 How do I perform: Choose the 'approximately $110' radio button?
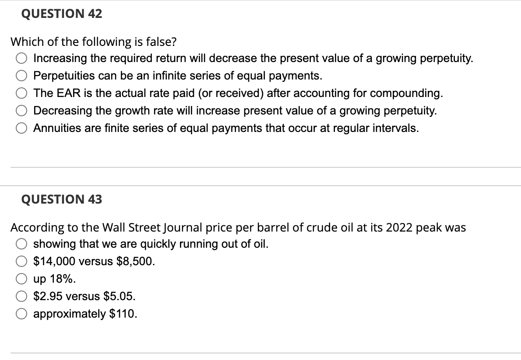[22, 314]
